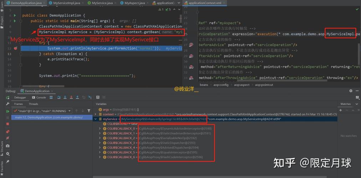Toggle the breakpoint on XML line 29
The image size is (361, 178).
pos(191,56)
